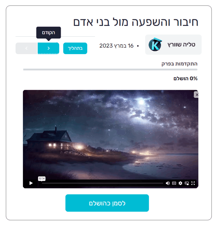Viewport: 214px width, 225px height.
Task: Click the 0% הושלם completion label
Action: pyautogui.click(x=185, y=79)
